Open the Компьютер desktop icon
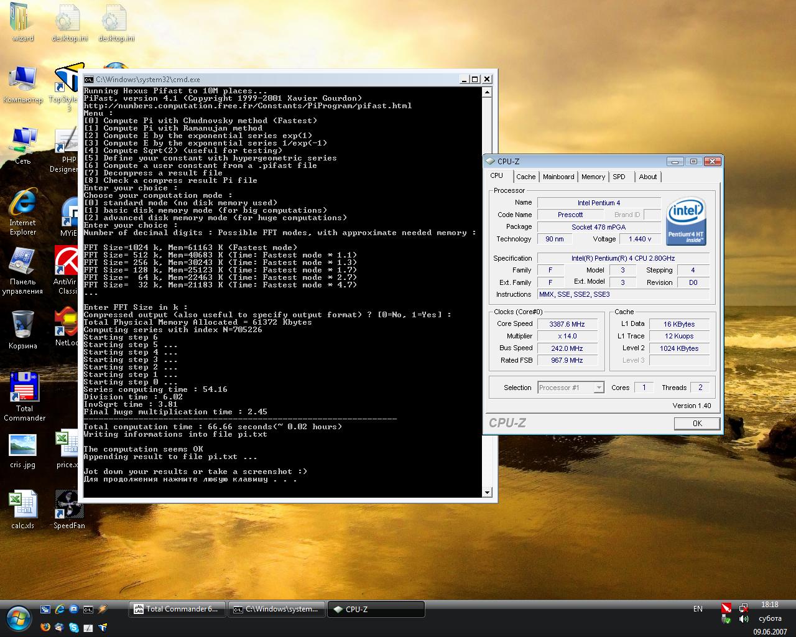The image size is (796, 637). [x=23, y=84]
